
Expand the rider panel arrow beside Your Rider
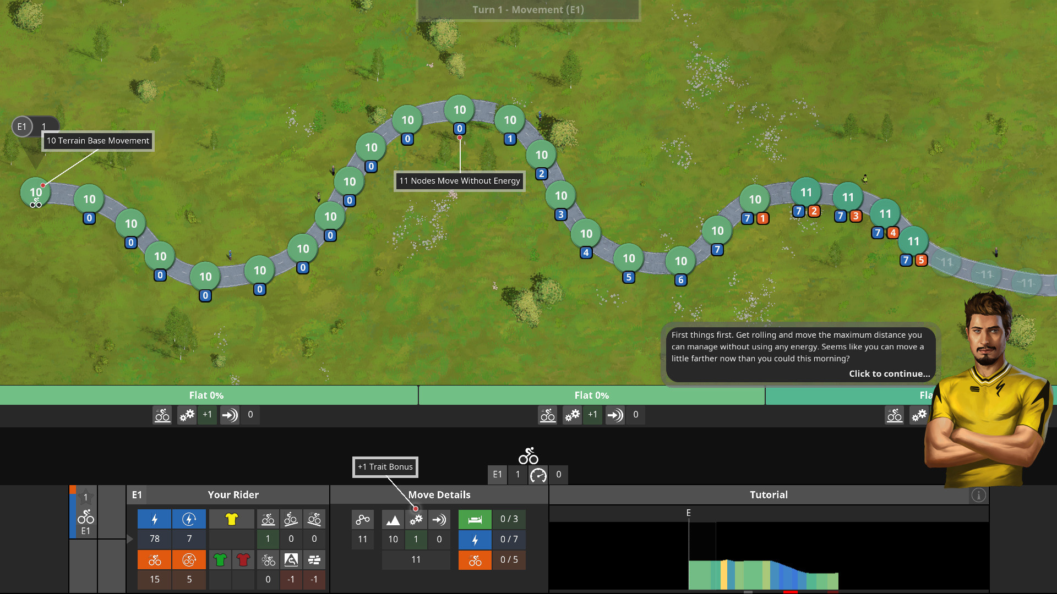coord(130,539)
